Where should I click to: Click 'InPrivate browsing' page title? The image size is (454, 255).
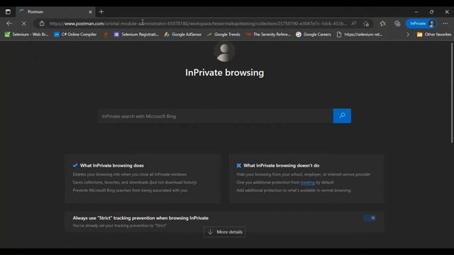click(x=224, y=72)
